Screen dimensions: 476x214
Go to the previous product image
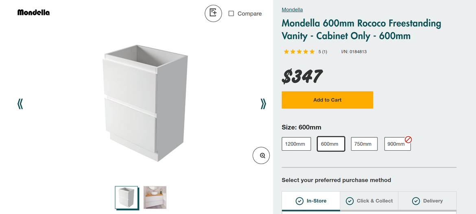point(20,104)
